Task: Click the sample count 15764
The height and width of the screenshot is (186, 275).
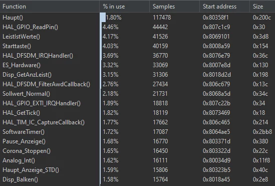Action: (x=160, y=179)
